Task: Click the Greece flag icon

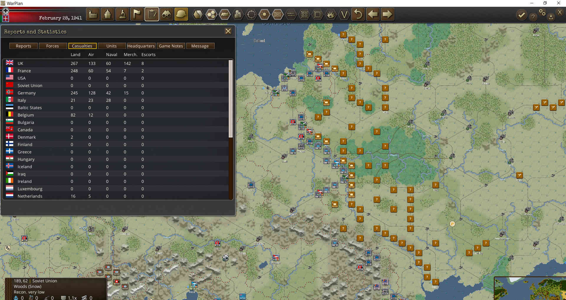Action: 10,151
